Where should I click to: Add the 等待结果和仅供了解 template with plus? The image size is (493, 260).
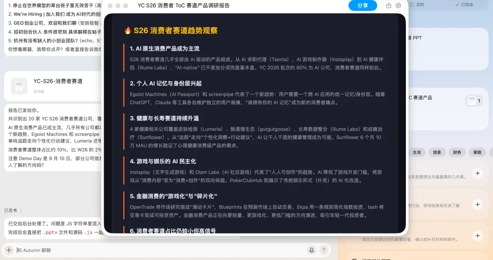477,204
